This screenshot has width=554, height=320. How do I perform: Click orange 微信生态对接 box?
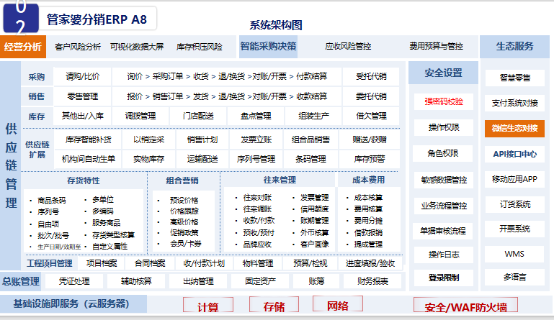(x=514, y=128)
